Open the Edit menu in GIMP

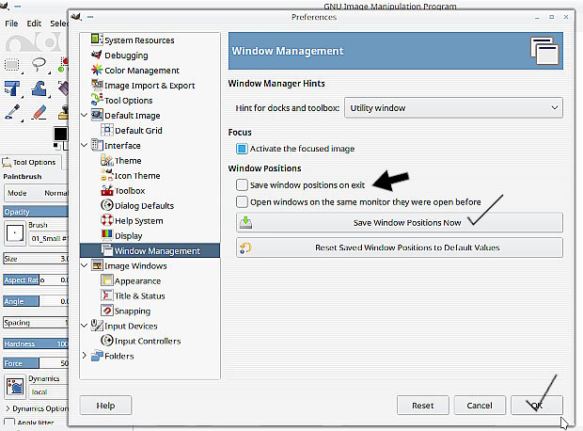coord(34,24)
